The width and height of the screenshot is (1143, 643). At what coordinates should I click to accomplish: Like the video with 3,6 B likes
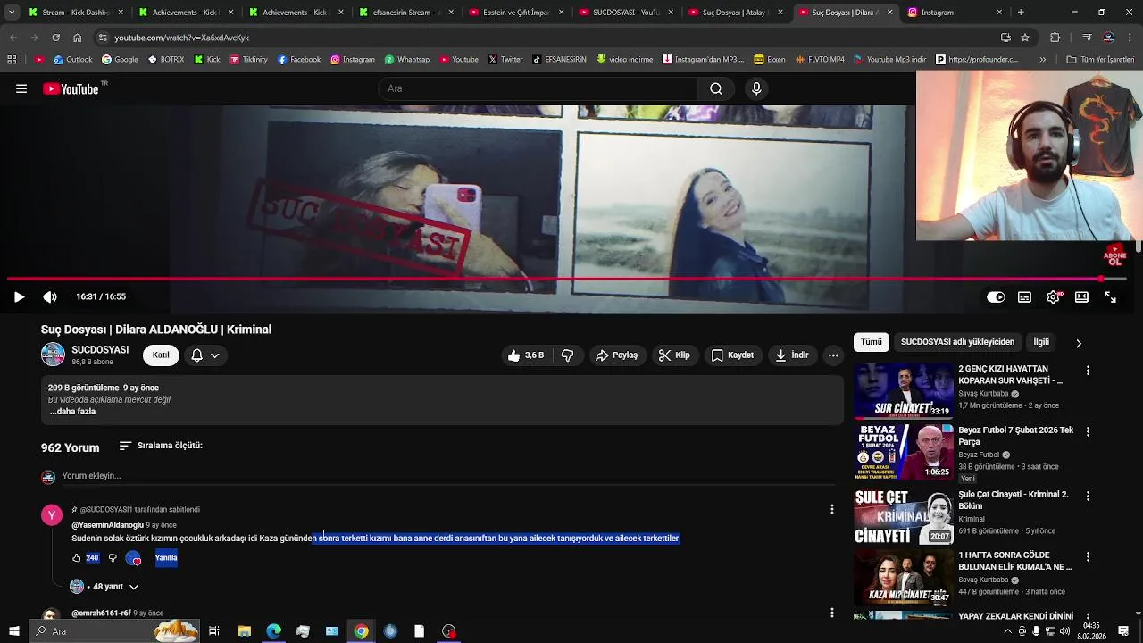point(525,355)
